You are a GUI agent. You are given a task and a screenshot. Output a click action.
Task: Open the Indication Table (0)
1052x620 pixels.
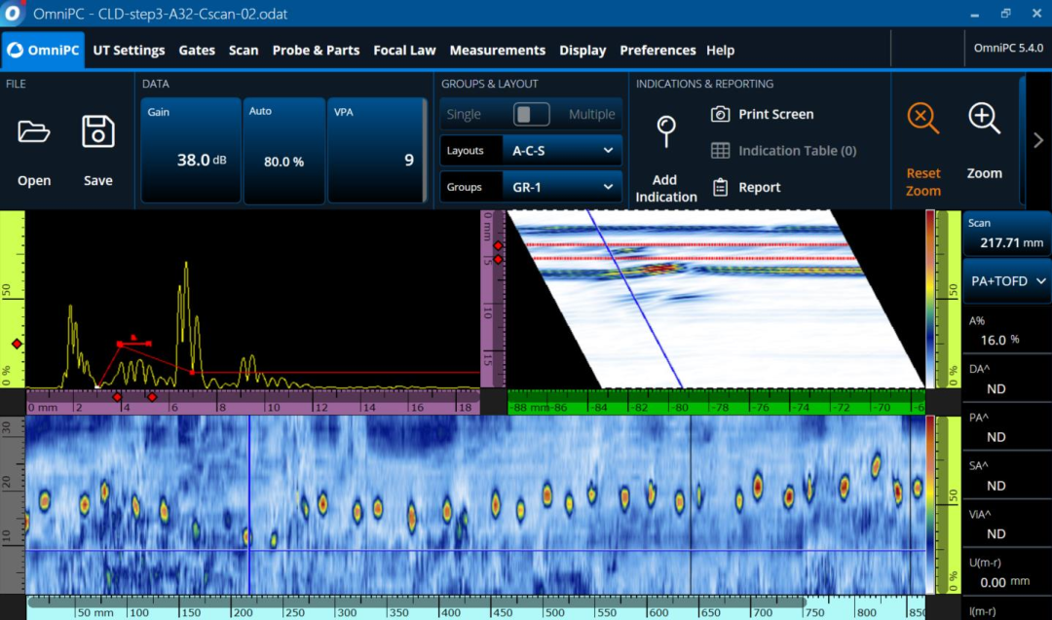(783, 151)
